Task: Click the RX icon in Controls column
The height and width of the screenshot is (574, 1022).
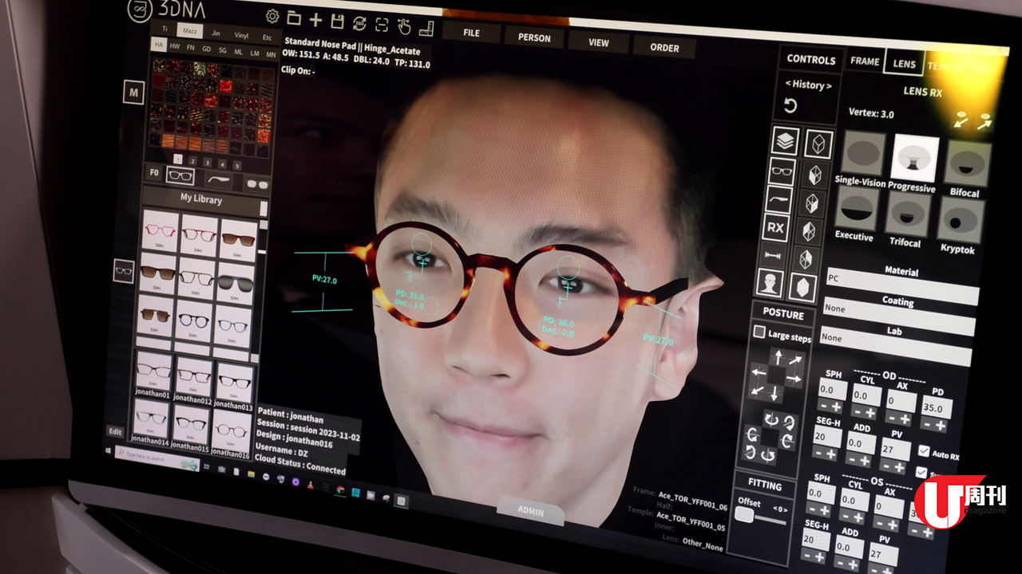Action: click(x=775, y=227)
